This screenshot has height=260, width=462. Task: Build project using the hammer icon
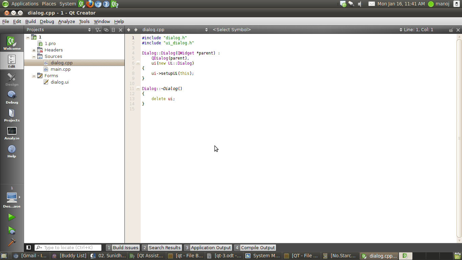click(12, 242)
